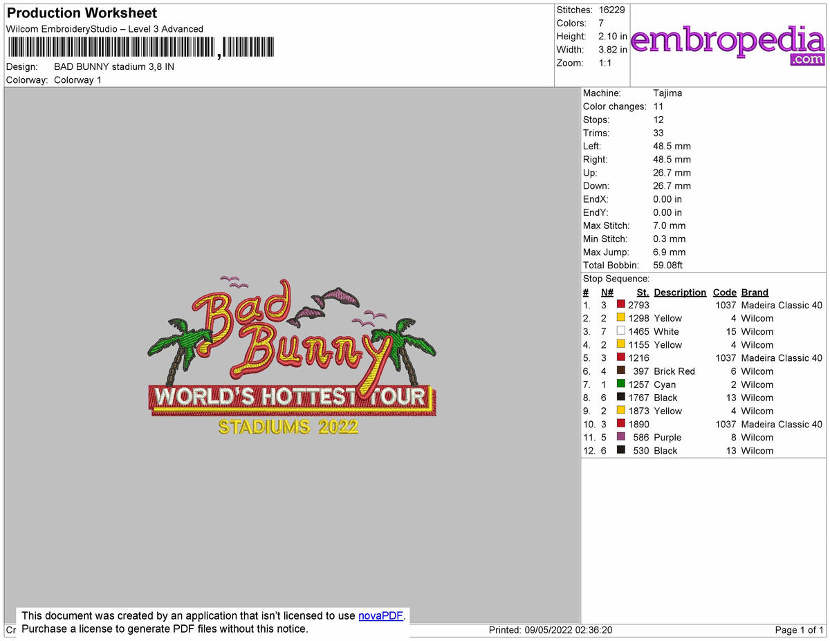The width and height of the screenshot is (830, 641).
Task: Click the width value "3.82 in"
Action: (x=613, y=50)
